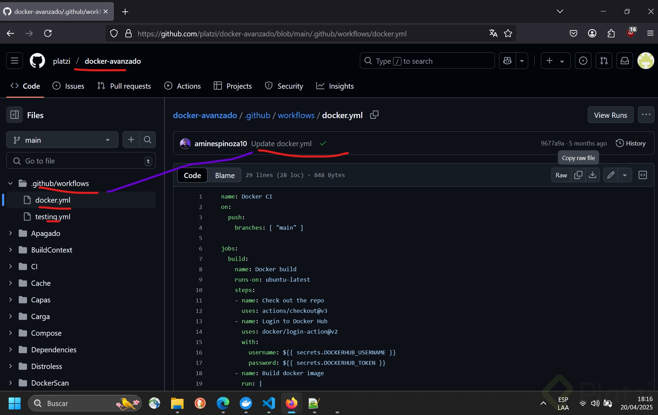Click the pencil edit file icon
Image resolution: width=658 pixels, height=415 pixels.
click(x=611, y=175)
